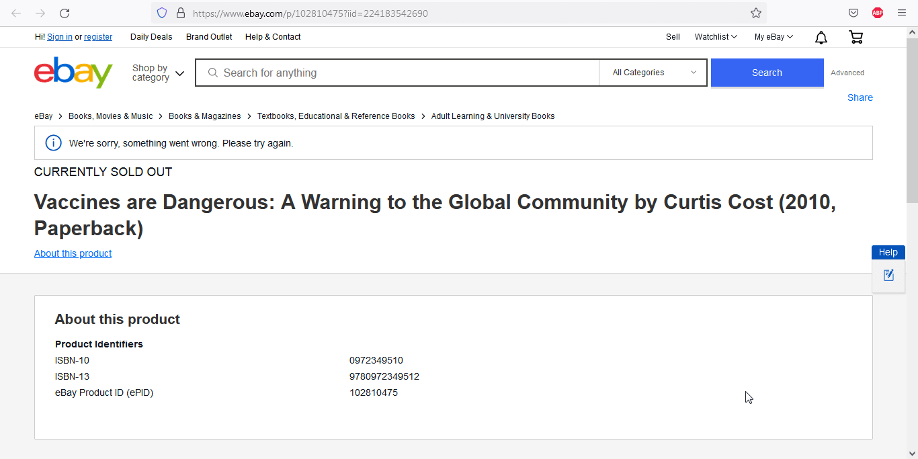Viewport: 918px width, 459px height.
Task: Open tracking protection shield icon
Action: tap(162, 13)
